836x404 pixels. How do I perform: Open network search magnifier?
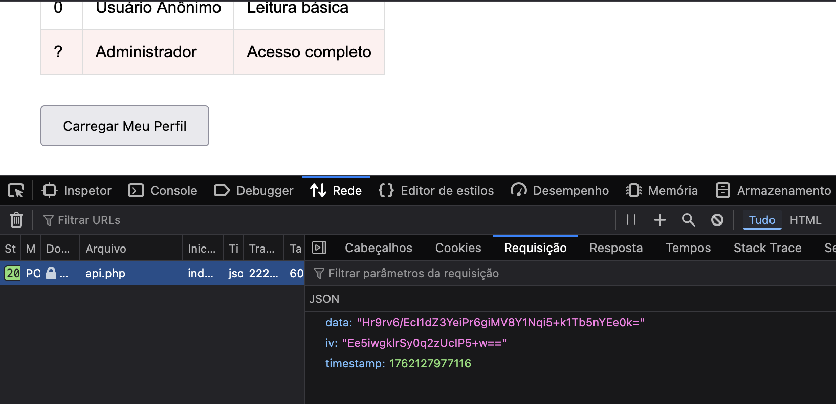[x=689, y=220]
